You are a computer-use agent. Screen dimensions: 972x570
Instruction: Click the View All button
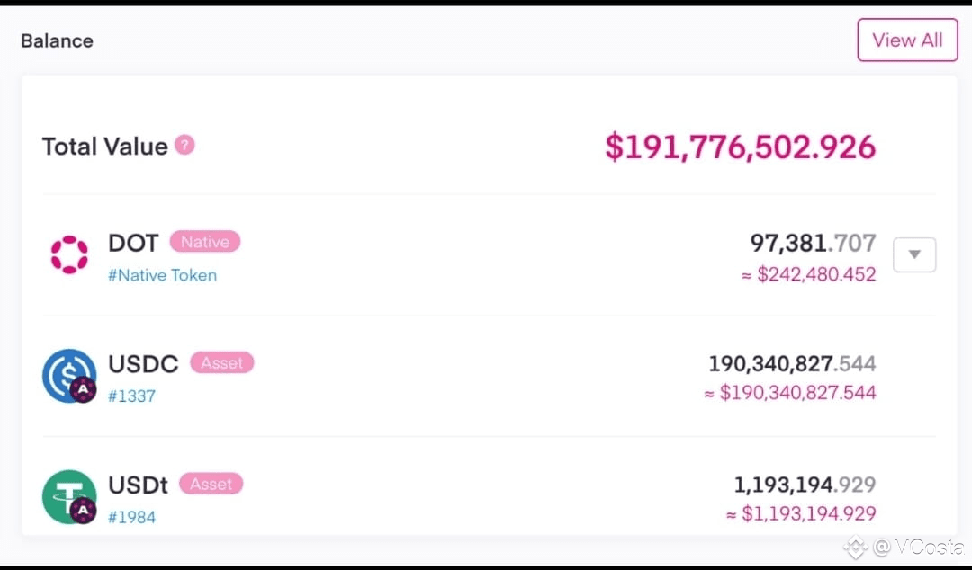click(x=907, y=40)
